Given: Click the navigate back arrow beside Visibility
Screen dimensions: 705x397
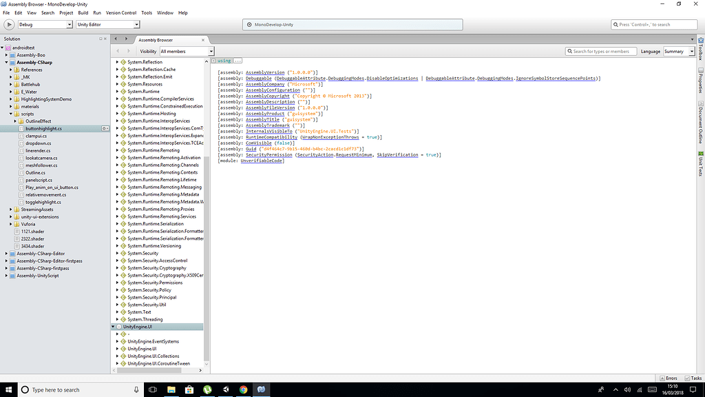Looking at the screenshot, I should [x=118, y=51].
